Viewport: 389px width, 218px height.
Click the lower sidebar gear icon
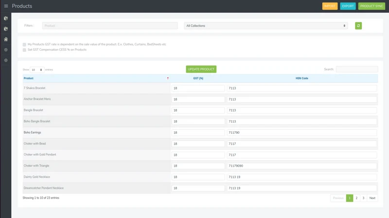(6, 60)
